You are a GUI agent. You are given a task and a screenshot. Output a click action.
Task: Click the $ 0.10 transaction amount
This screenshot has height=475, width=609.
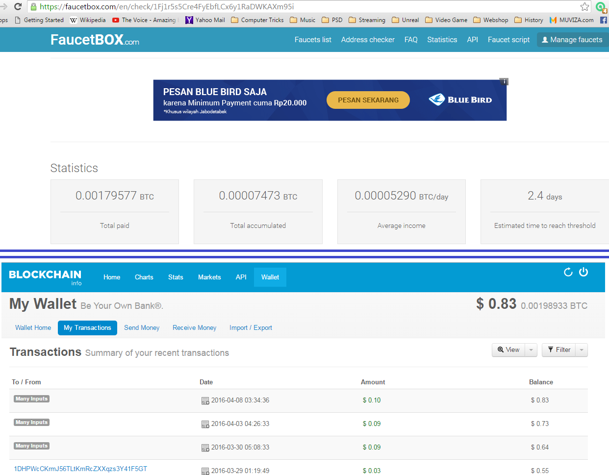point(372,400)
